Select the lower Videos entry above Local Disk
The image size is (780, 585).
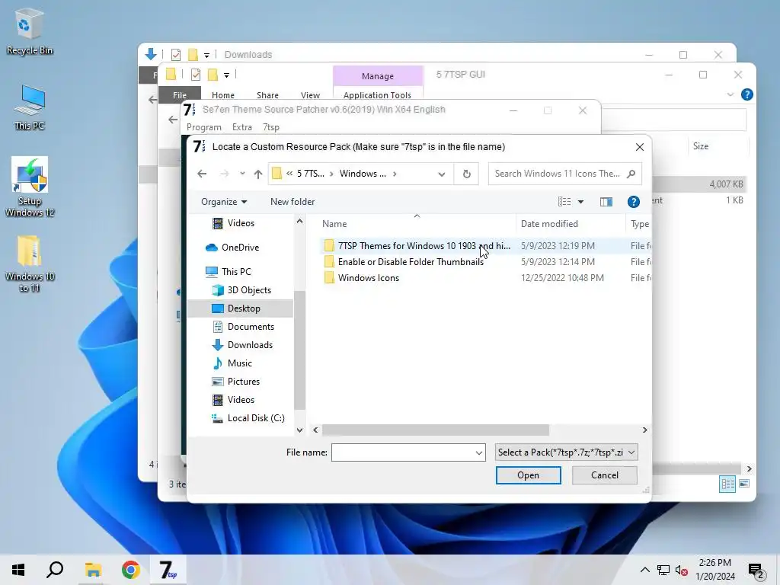click(241, 399)
